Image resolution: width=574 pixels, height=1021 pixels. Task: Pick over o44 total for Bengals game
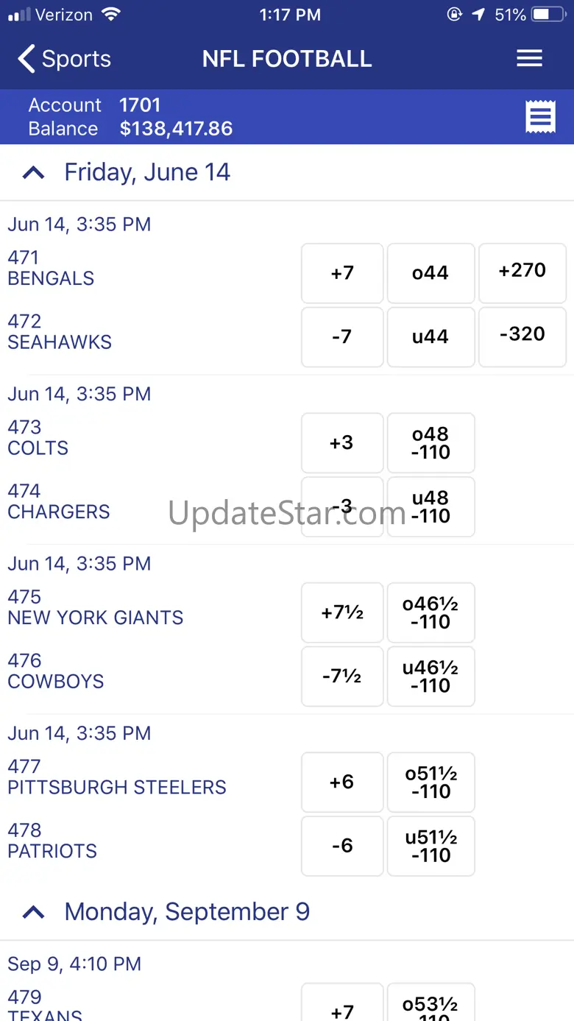click(431, 273)
